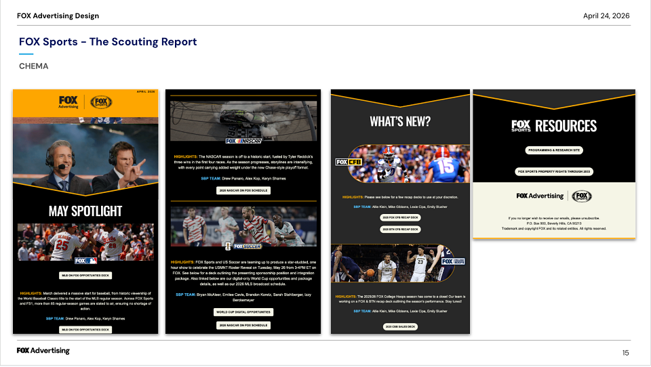Click the oval FOX Sports logo in orange header

point(101,102)
